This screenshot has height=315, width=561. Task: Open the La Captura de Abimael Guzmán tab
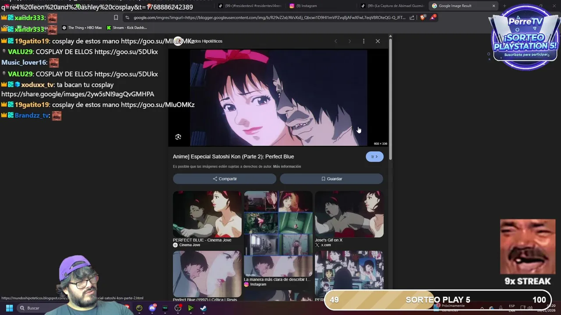coord(392,6)
